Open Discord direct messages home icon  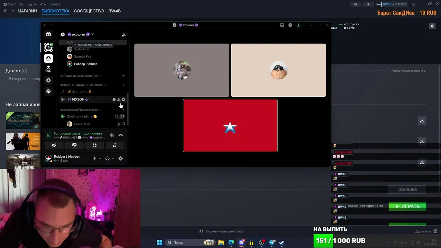49,34
